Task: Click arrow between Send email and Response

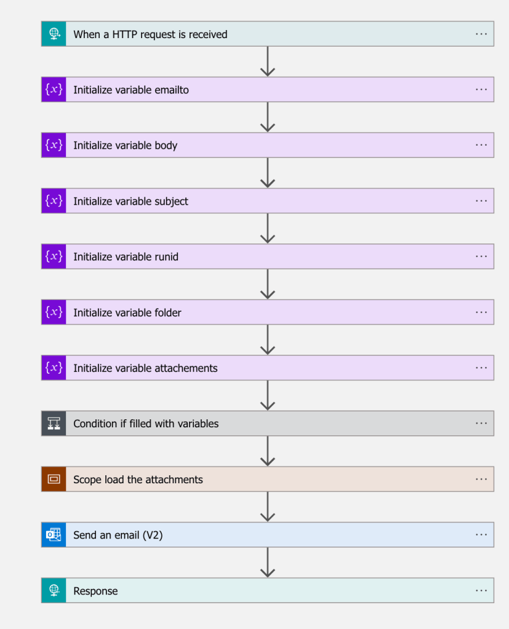Action: pos(268,563)
